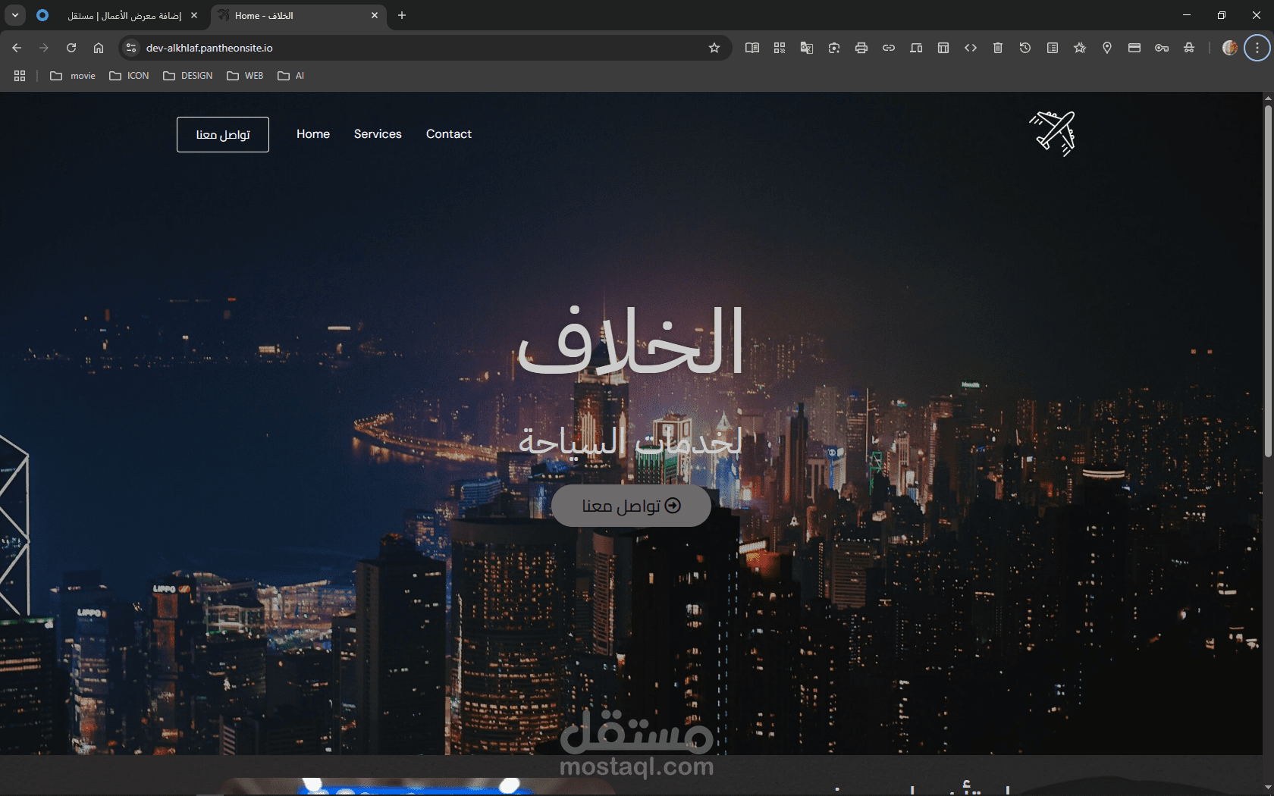Viewport: 1274px width, 796px height.
Task: Open payment methods card icon
Action: point(1134,48)
